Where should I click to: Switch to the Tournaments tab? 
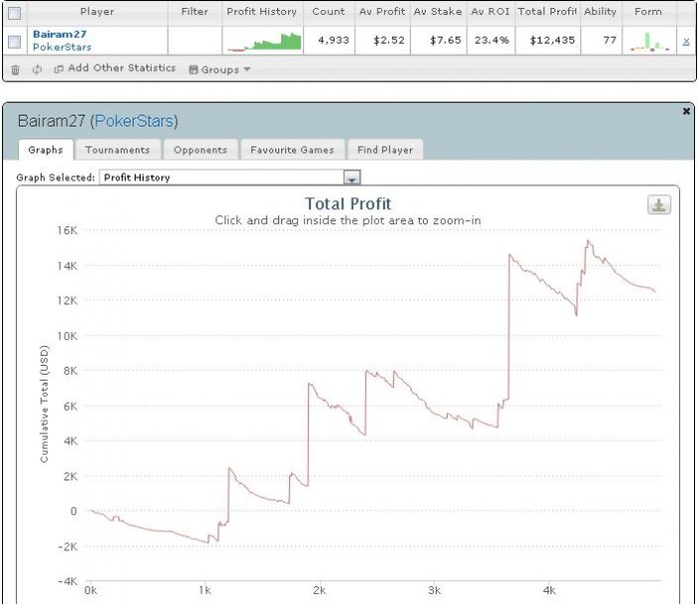118,150
